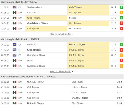Select the 3 : 2 score on 22.02.21 match
This screenshot has width=124, height=105.
click(119, 82)
